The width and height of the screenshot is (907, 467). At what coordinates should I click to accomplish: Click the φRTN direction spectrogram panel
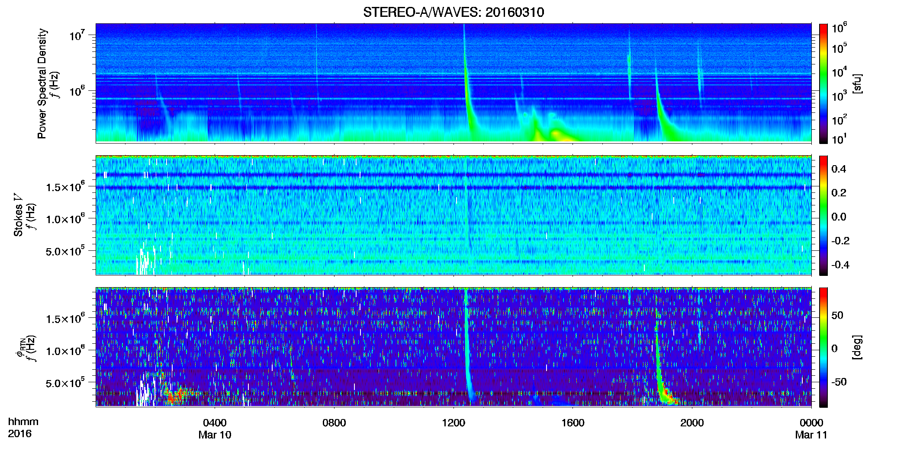(453, 347)
